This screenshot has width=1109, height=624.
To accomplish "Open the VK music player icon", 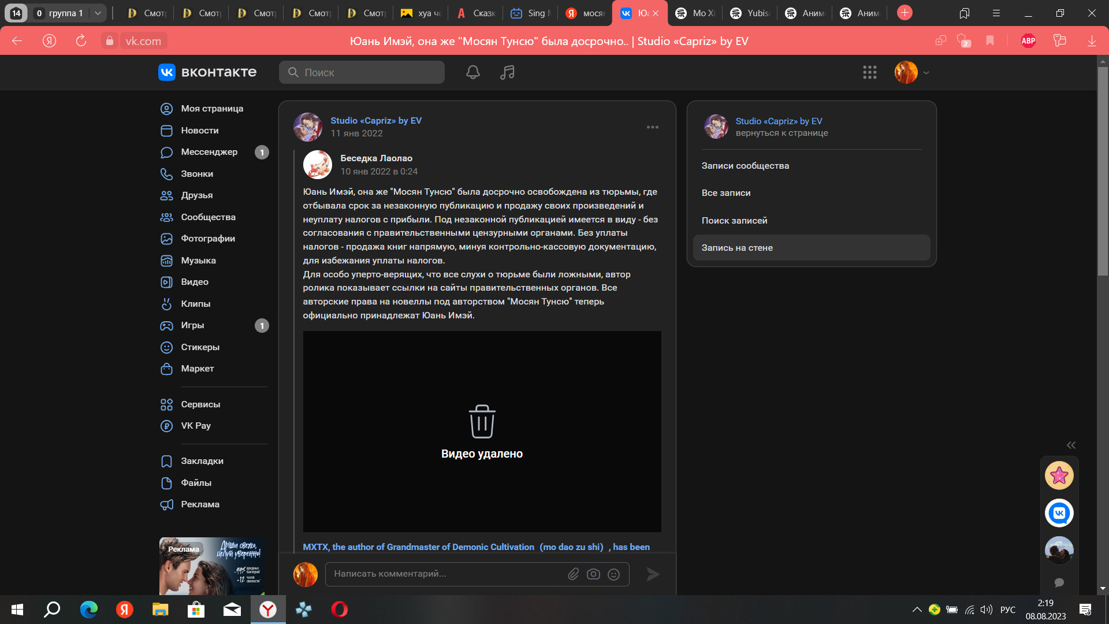I will click(507, 72).
